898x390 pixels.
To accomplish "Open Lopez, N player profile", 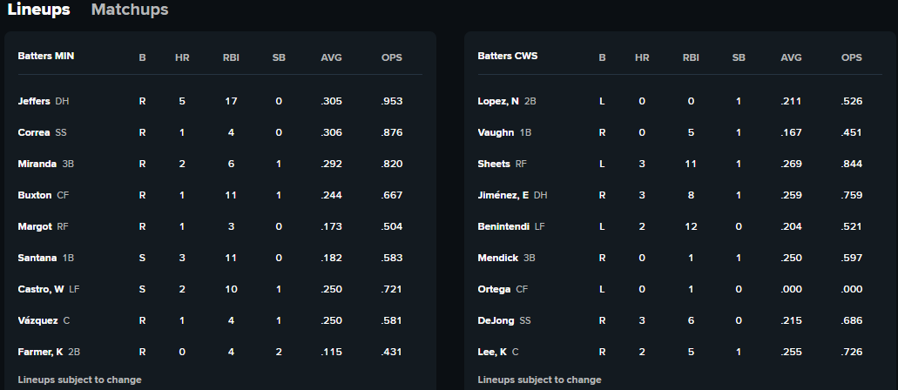I will 498,101.
